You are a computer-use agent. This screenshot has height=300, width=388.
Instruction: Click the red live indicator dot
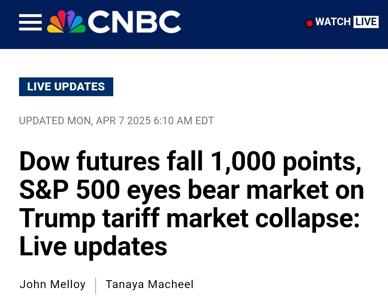point(309,24)
